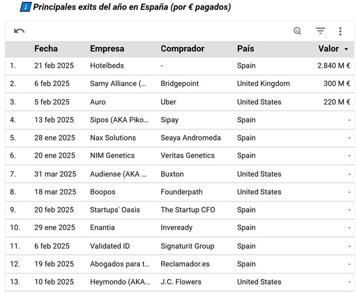Click the 2.840 M € value
This screenshot has height=292, width=357.
coord(333,65)
